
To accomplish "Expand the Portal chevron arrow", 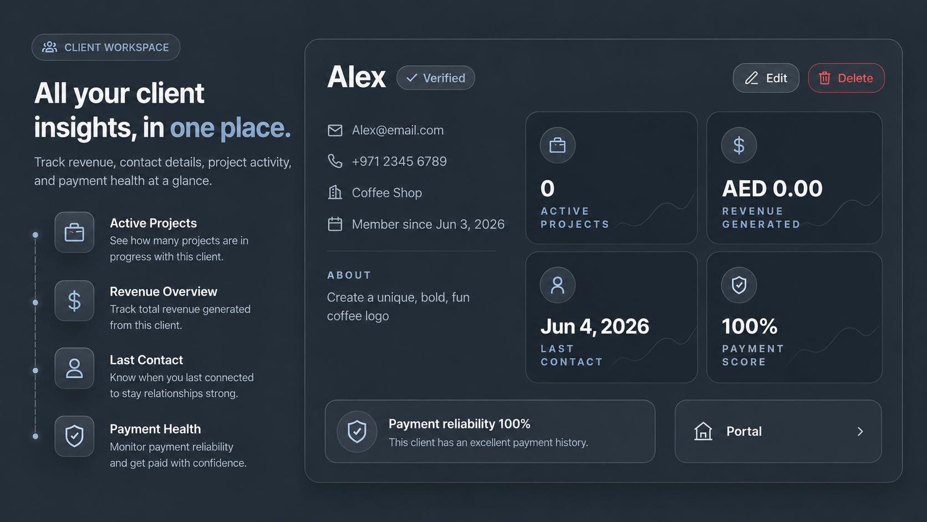I will click(860, 432).
